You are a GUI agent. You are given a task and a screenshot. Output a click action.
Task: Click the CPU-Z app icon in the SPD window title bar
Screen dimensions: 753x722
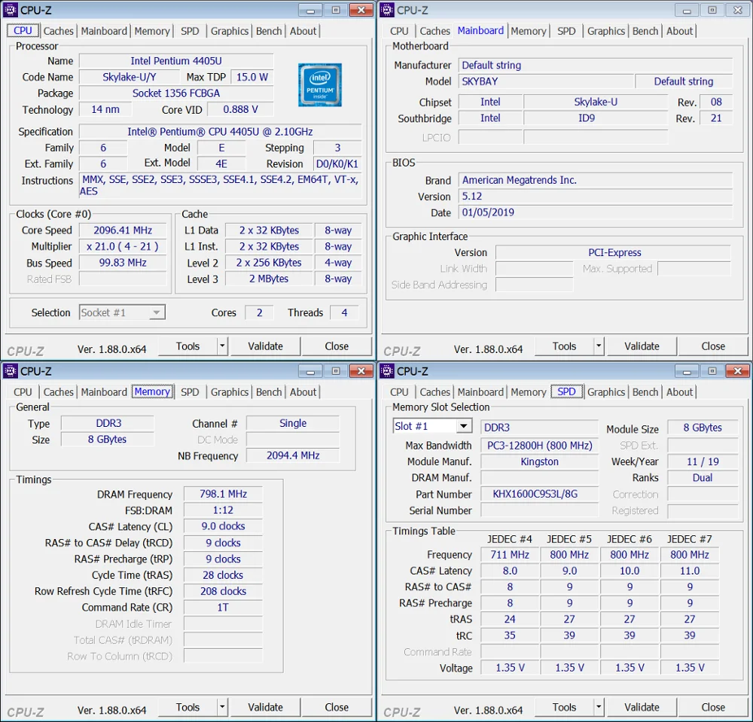[x=386, y=370]
